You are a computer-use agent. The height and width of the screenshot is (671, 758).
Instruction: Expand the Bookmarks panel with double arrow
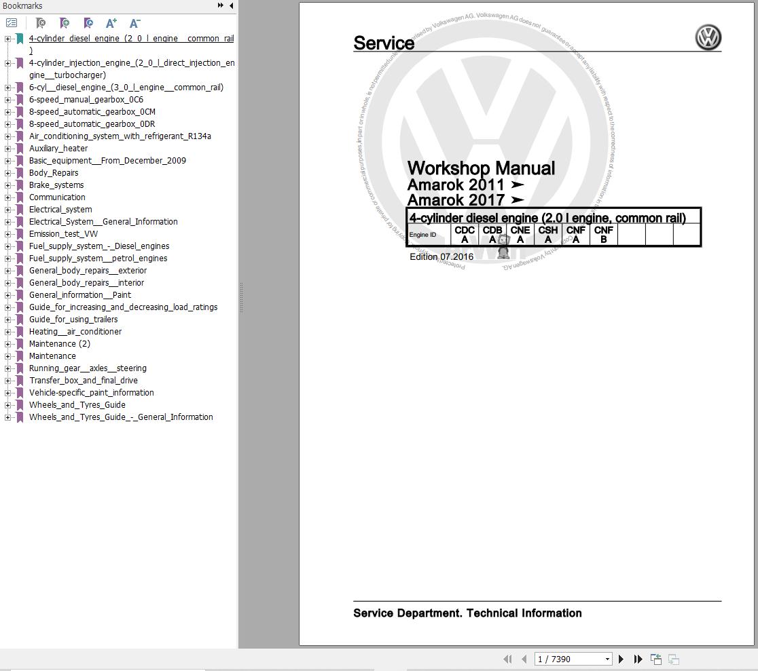pos(221,5)
